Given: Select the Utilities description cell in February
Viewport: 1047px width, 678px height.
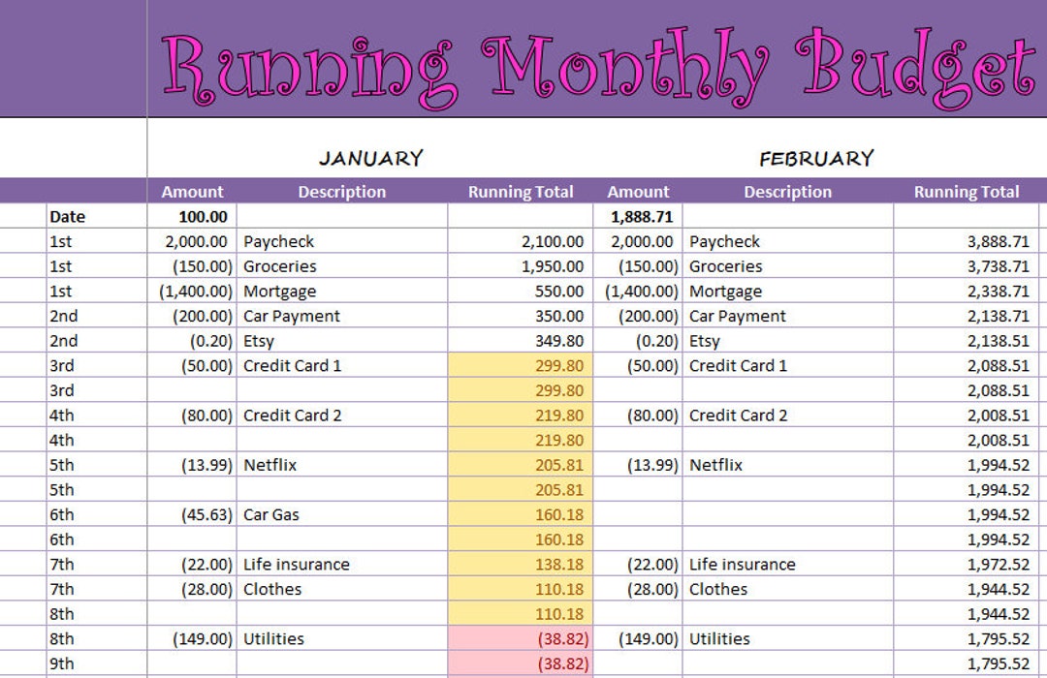Looking at the screenshot, I should tap(787, 638).
